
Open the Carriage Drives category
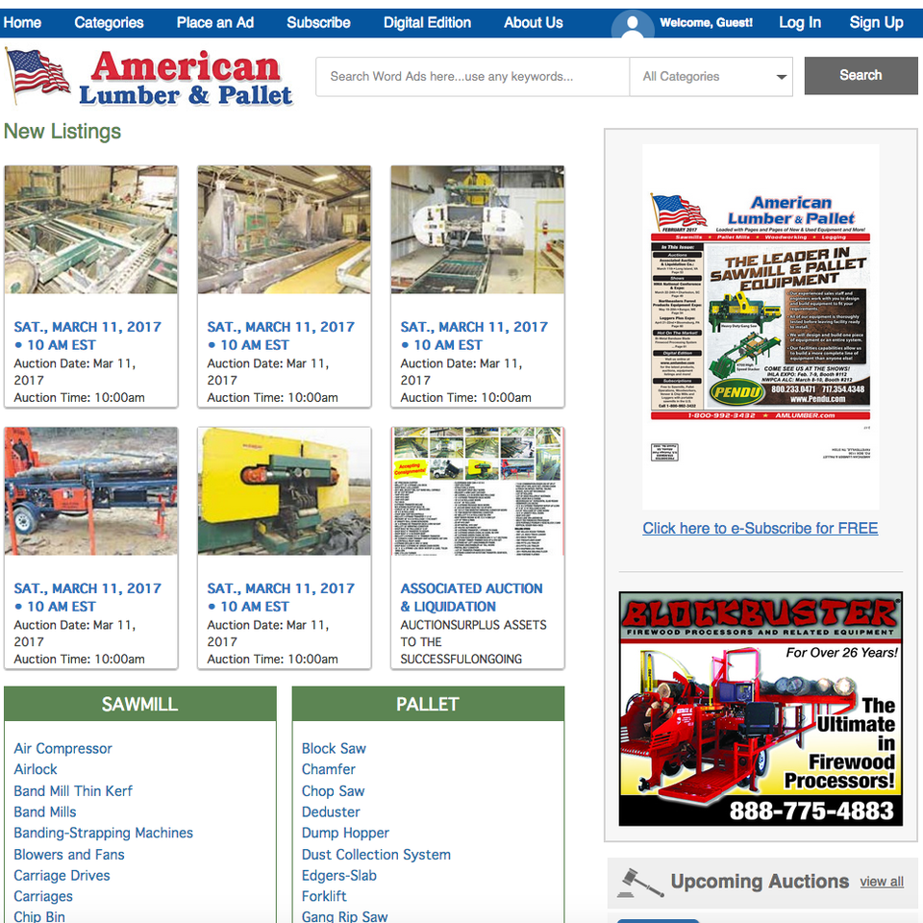coord(62,875)
